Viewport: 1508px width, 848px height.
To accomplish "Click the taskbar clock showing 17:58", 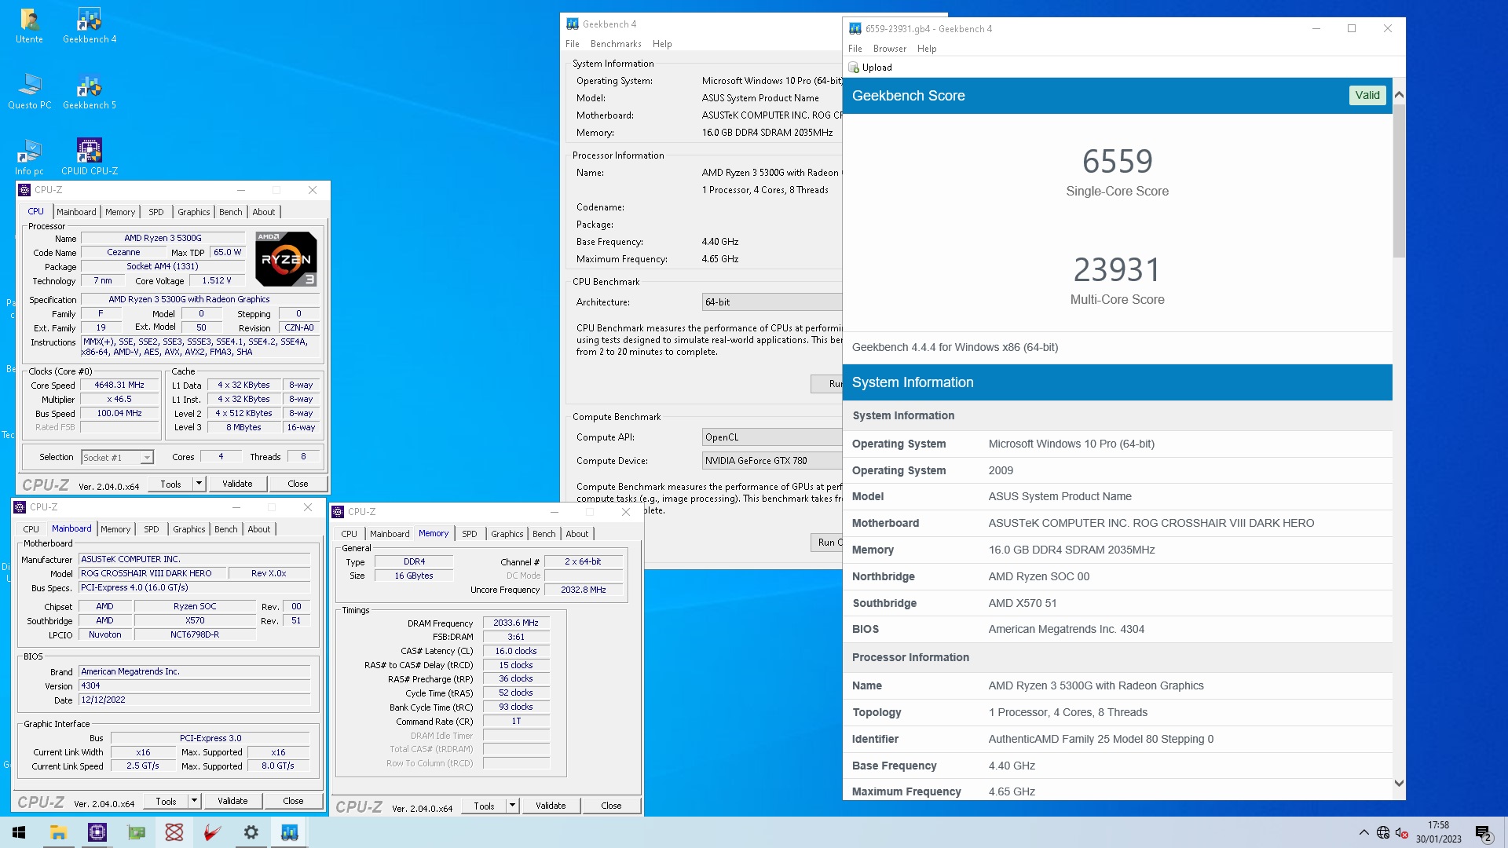I will pyautogui.click(x=1438, y=832).
